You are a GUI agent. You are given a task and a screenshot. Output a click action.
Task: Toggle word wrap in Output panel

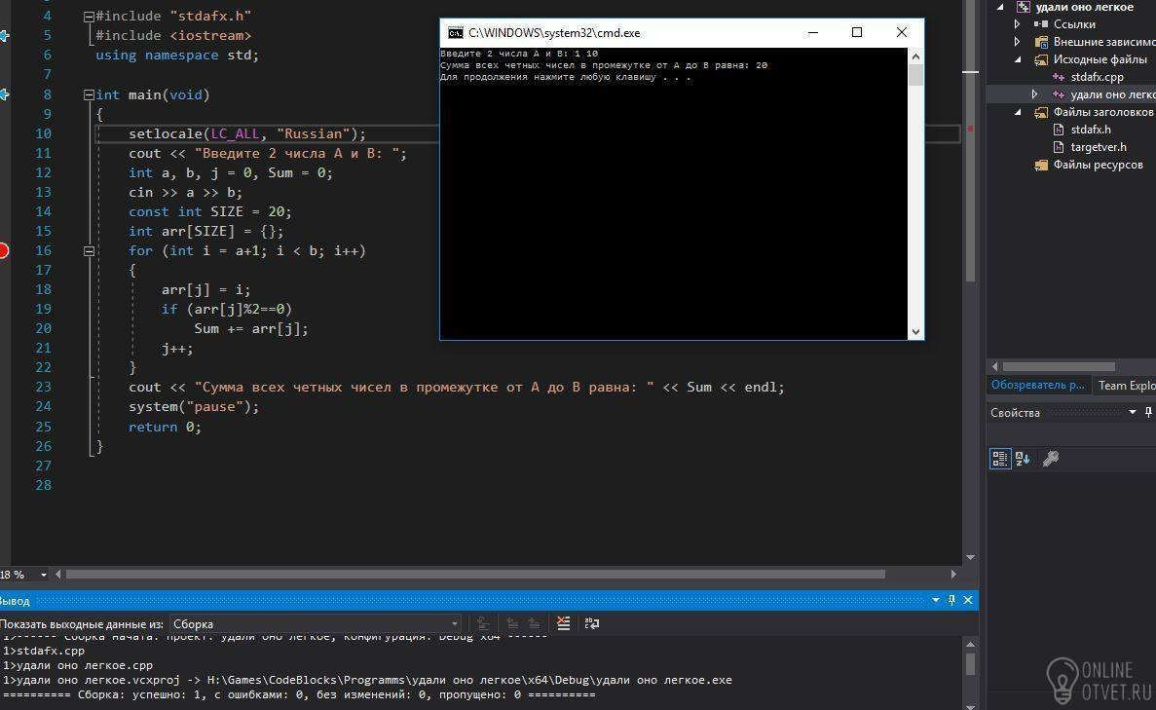(x=592, y=623)
